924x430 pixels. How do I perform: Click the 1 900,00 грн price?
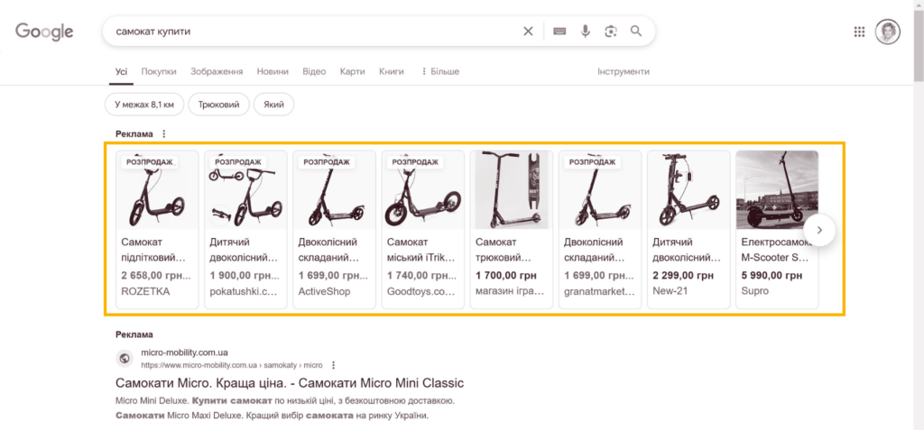pos(245,275)
